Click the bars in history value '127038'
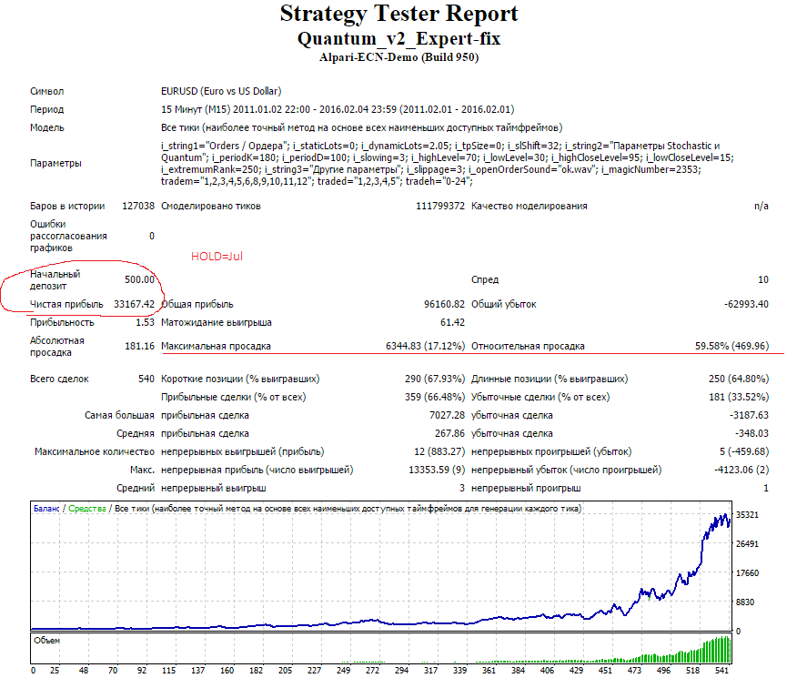The width and height of the screenshot is (807, 678). coord(138,206)
